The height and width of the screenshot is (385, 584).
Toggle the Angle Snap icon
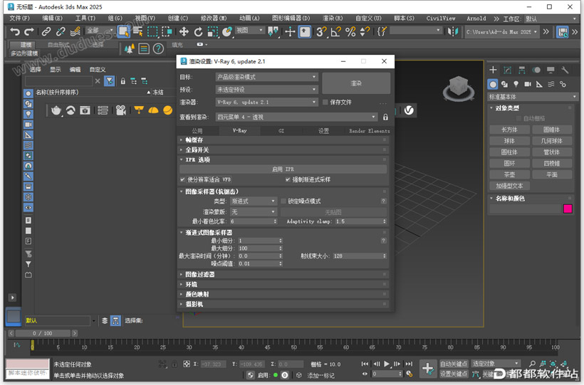(335, 31)
